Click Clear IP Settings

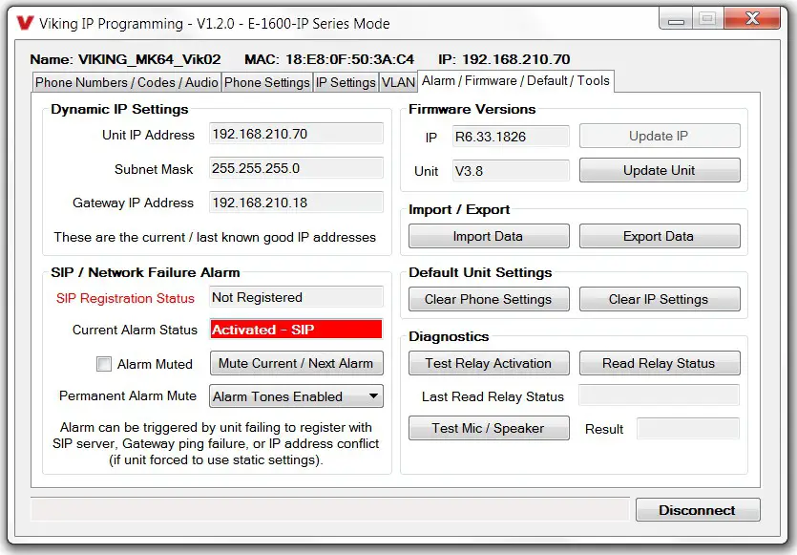[660, 299]
